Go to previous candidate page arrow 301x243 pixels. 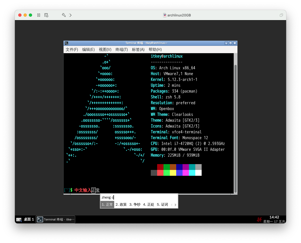tap(172, 205)
